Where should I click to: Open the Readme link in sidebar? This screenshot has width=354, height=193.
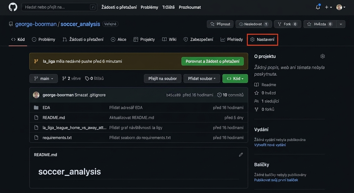coord(265,85)
